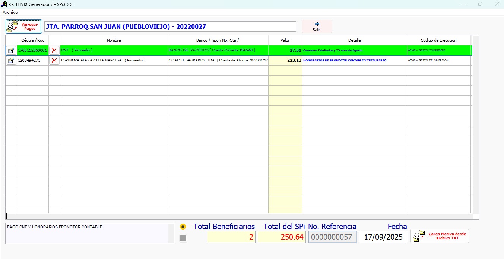Image resolution: width=504 pixels, height=259 pixels.
Task: Select the Valor column header
Action: (285, 40)
